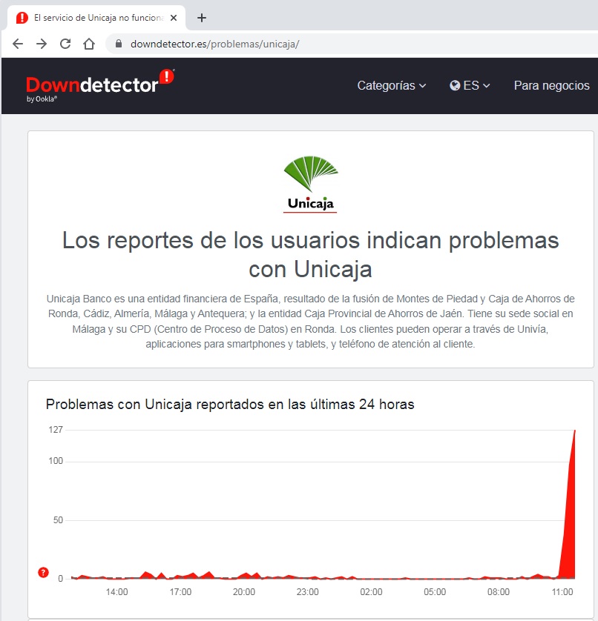
Task: Click the Unicaja bank logo
Action: [x=310, y=185]
